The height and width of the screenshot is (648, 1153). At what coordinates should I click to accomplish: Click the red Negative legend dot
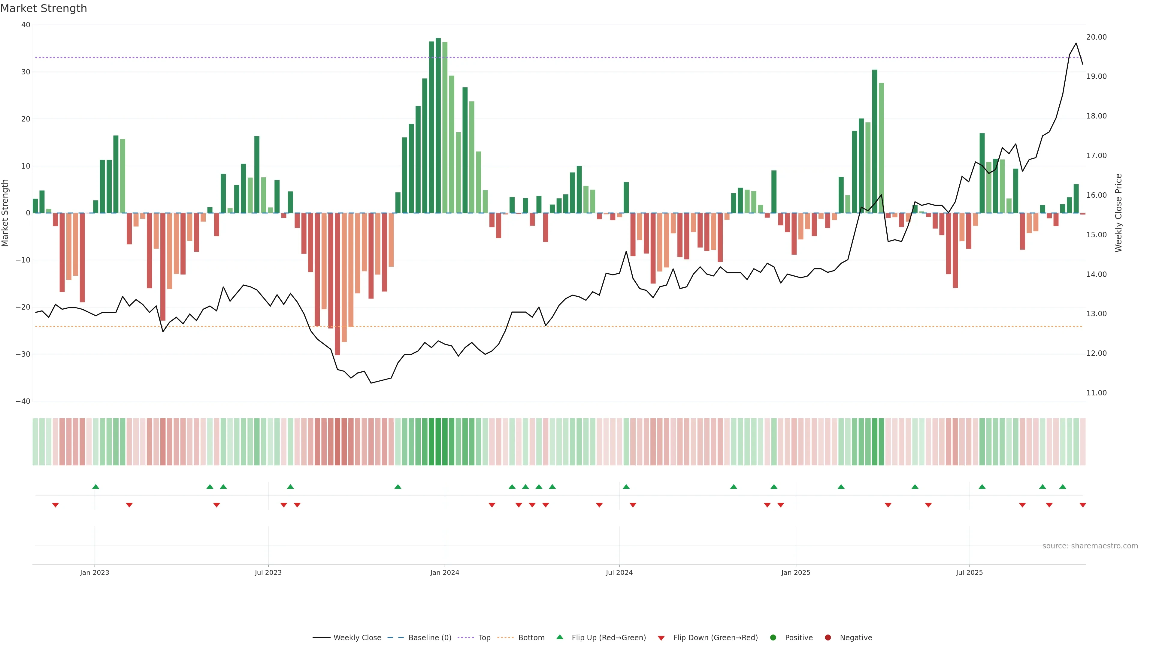coord(828,638)
